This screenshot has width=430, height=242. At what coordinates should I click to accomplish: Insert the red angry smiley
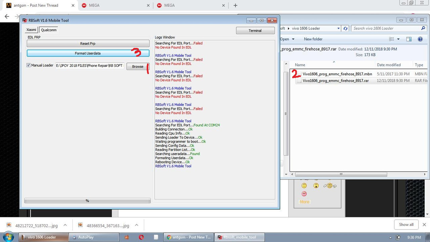(x=304, y=194)
